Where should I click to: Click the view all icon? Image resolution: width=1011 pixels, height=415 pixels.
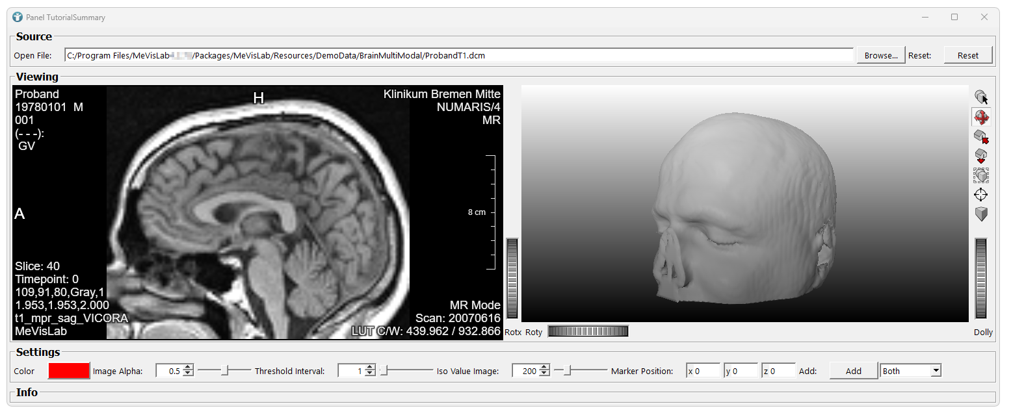tap(981, 175)
